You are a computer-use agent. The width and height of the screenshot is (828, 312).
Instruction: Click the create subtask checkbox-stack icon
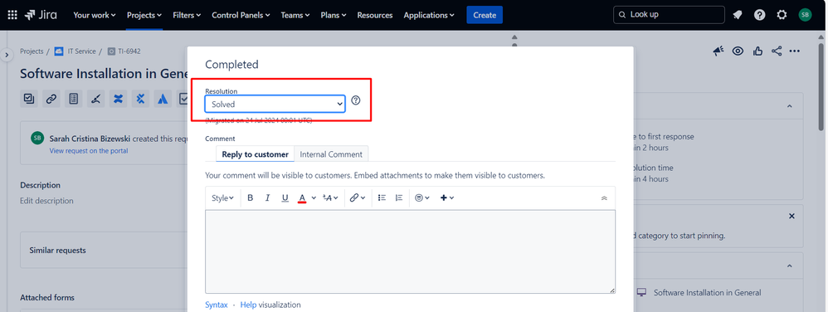point(29,99)
